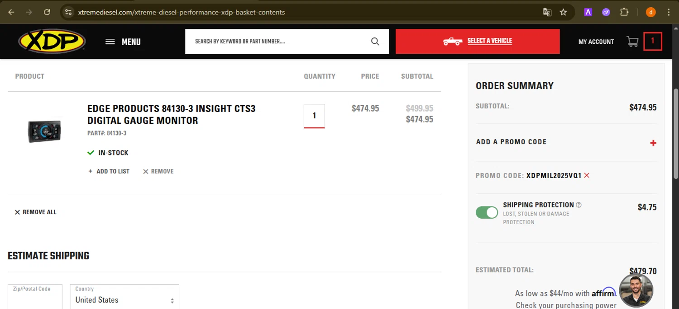Click the translate page icon
The width and height of the screenshot is (679, 309).
tap(547, 12)
